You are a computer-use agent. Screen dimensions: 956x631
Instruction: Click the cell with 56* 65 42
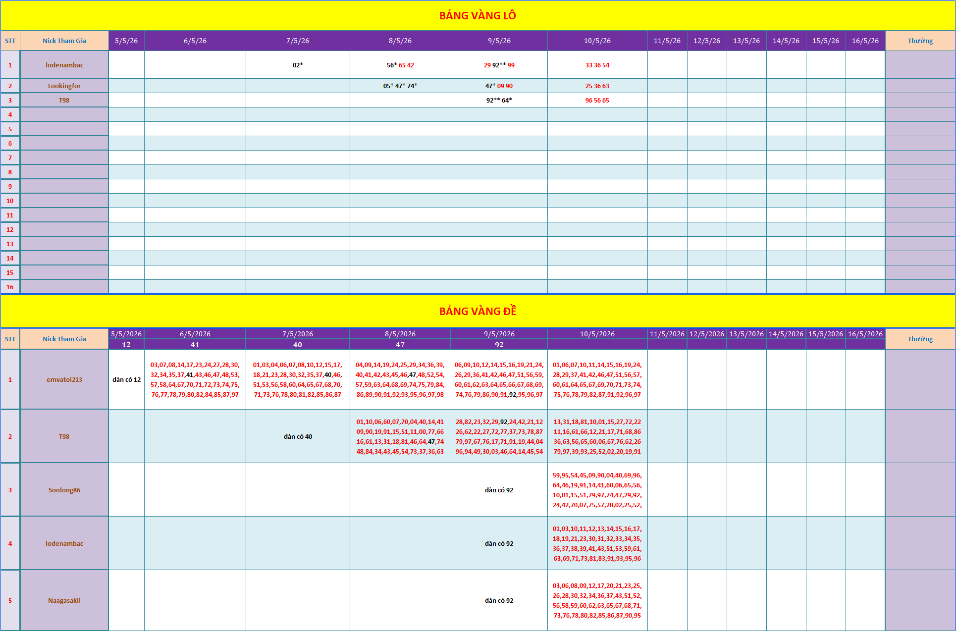(400, 65)
